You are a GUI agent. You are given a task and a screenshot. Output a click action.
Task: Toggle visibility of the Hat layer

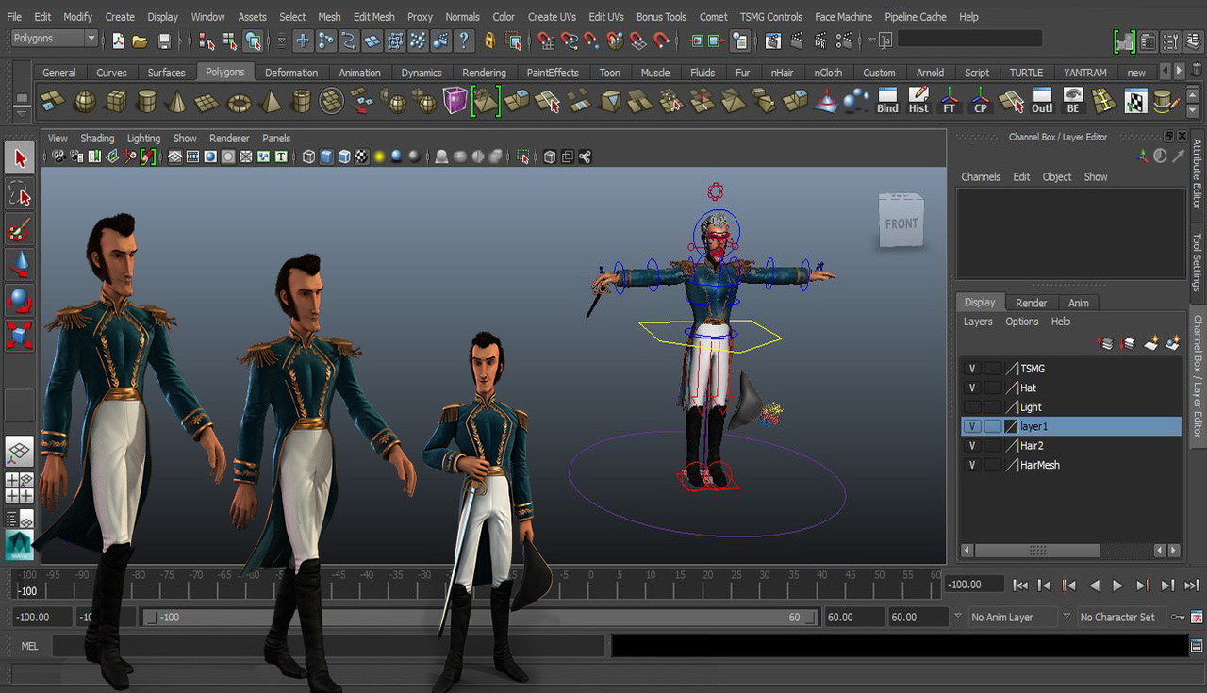(x=972, y=388)
